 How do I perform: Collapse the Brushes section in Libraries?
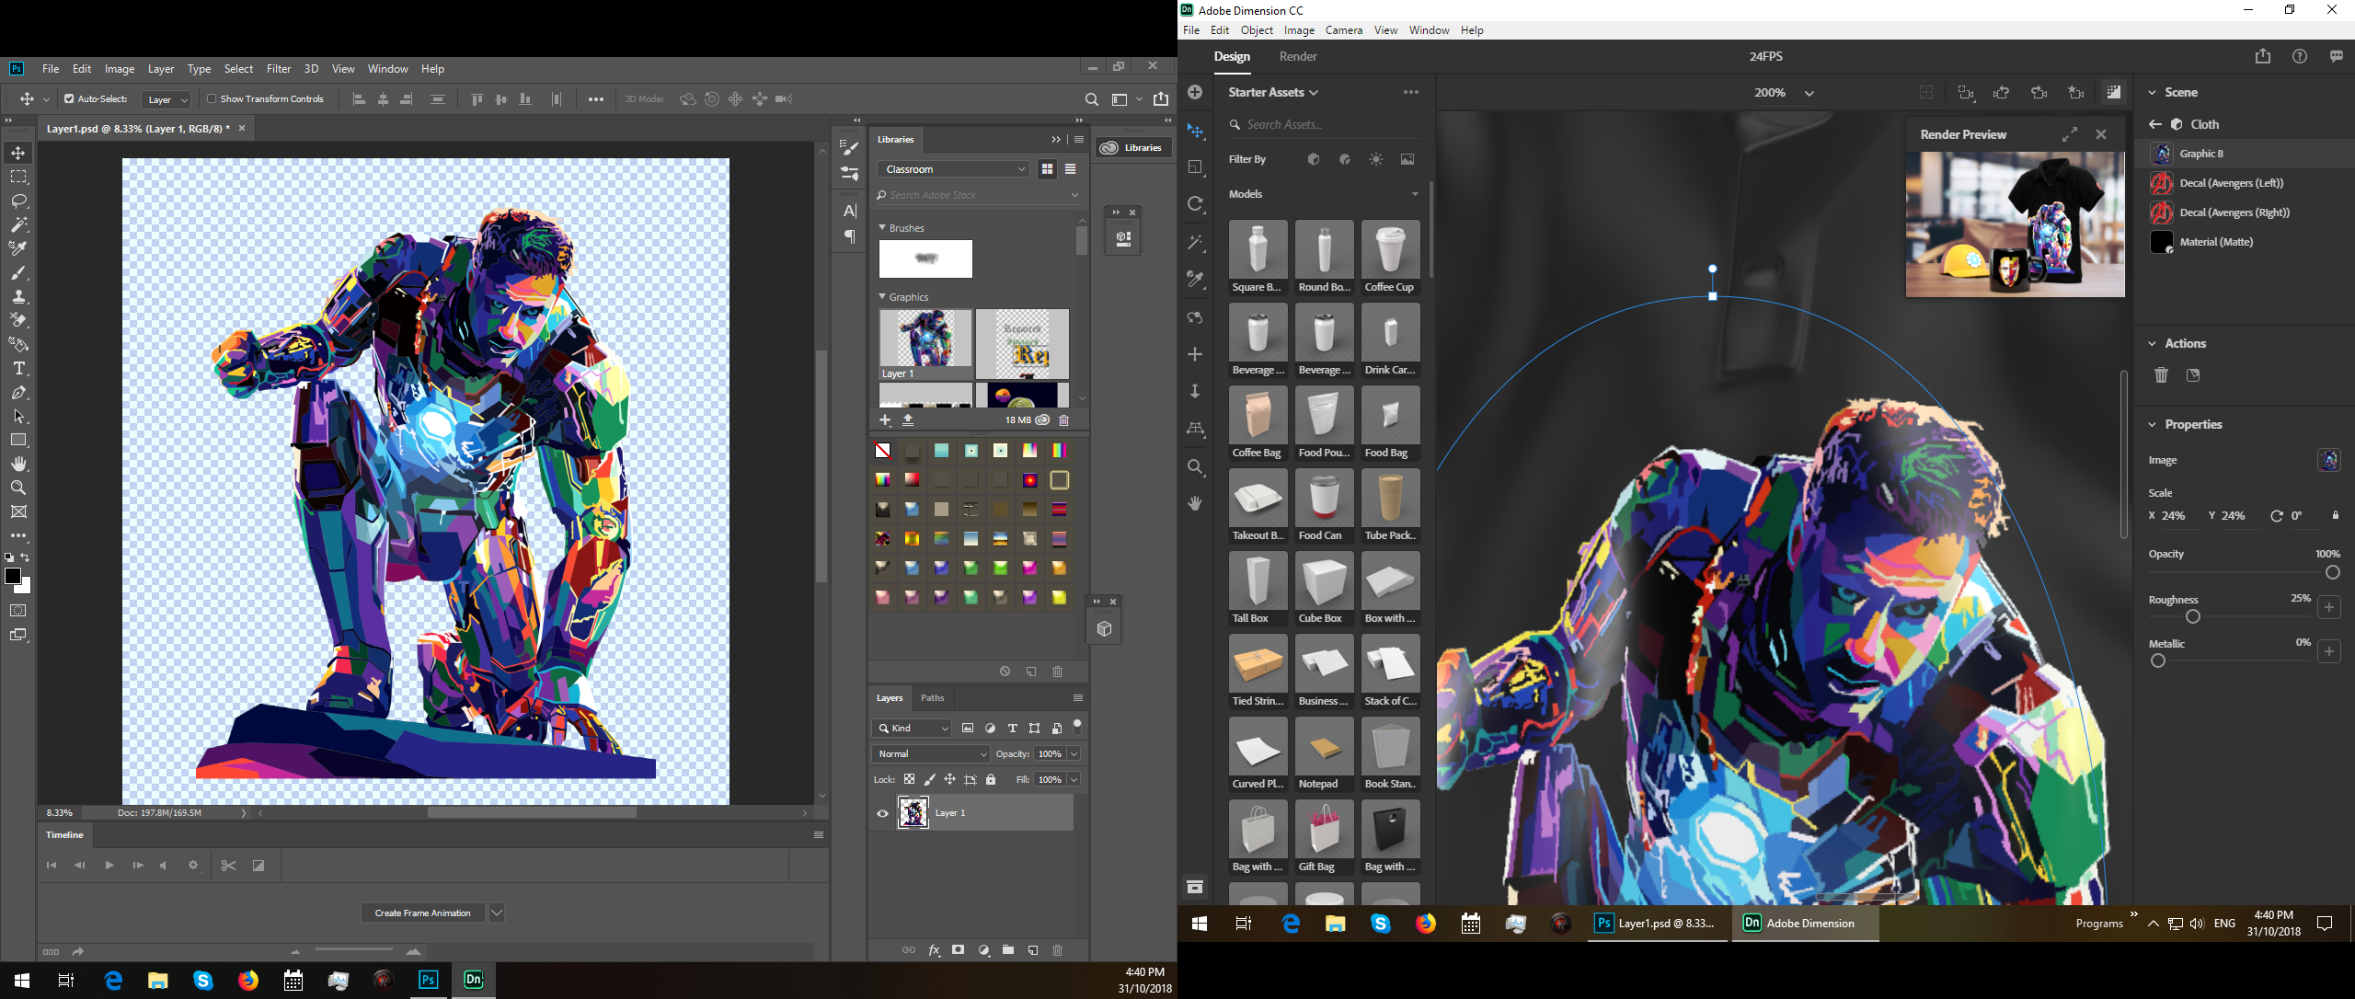(x=882, y=227)
